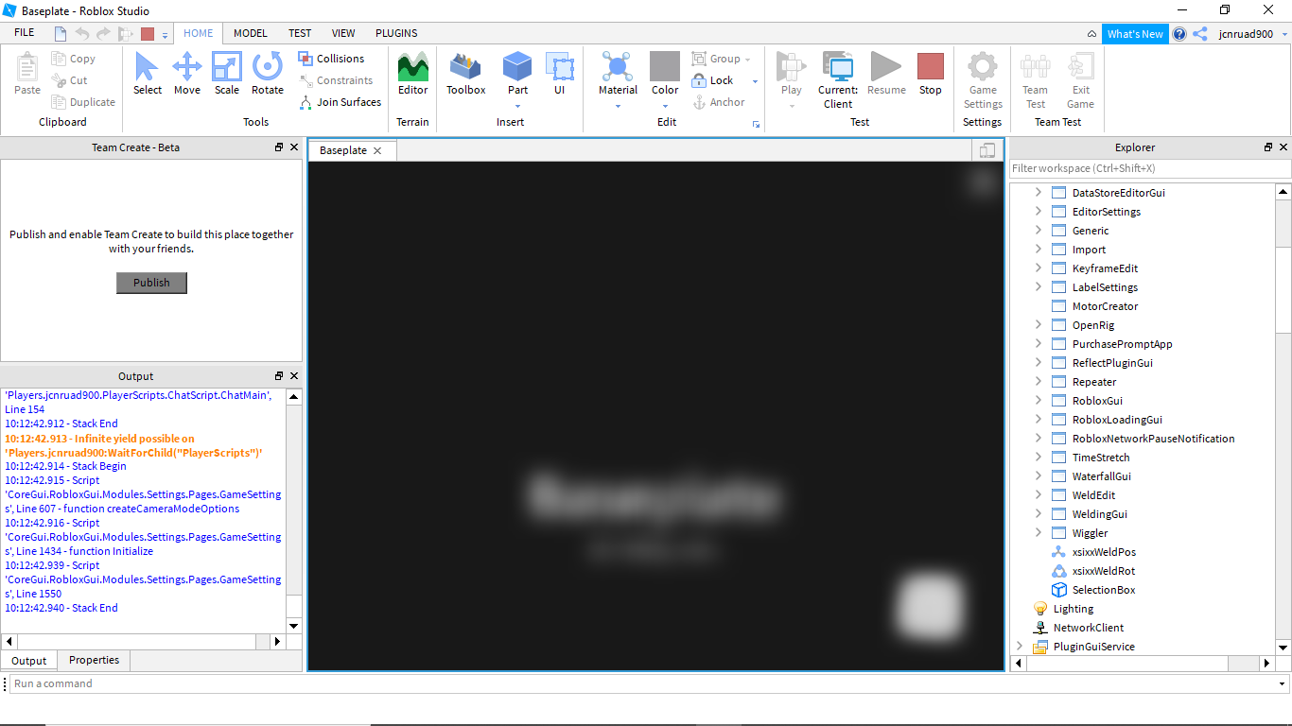Open the Toolbox panel
The image size is (1292, 726).
(x=466, y=73)
